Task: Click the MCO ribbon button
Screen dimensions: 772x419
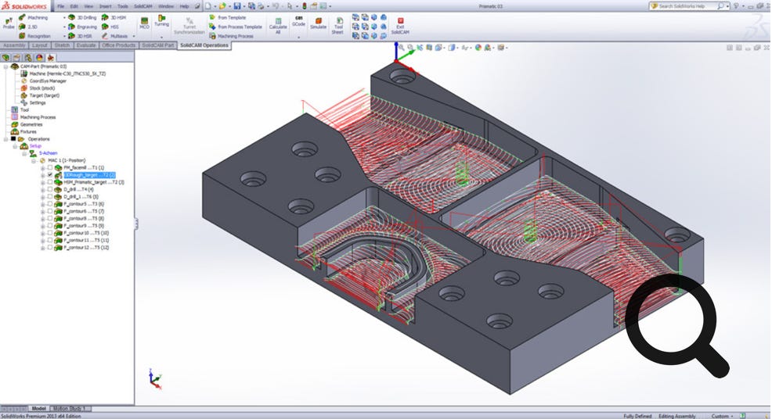Action: 144,23
